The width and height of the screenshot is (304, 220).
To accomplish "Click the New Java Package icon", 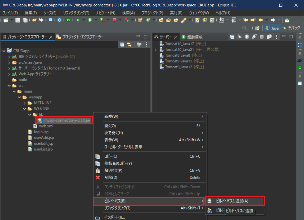I will click(140, 20).
